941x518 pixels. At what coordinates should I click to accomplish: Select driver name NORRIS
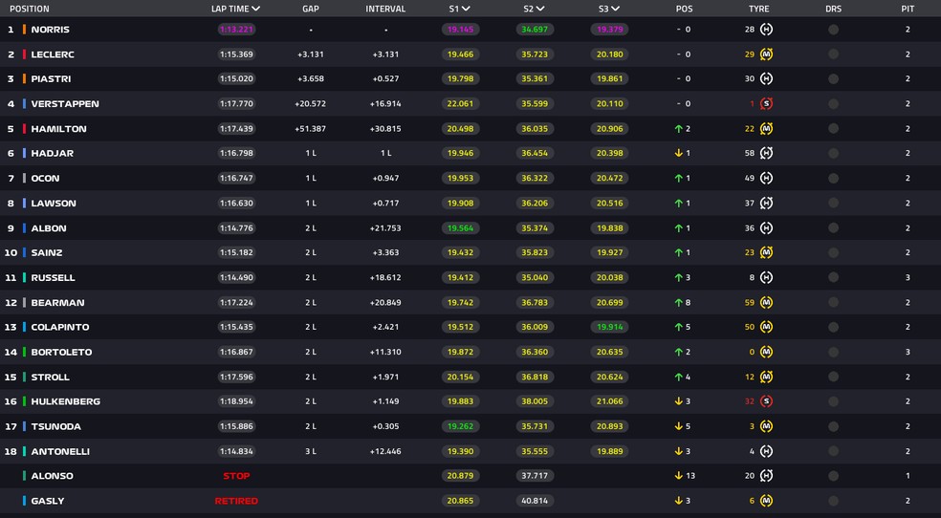51,30
